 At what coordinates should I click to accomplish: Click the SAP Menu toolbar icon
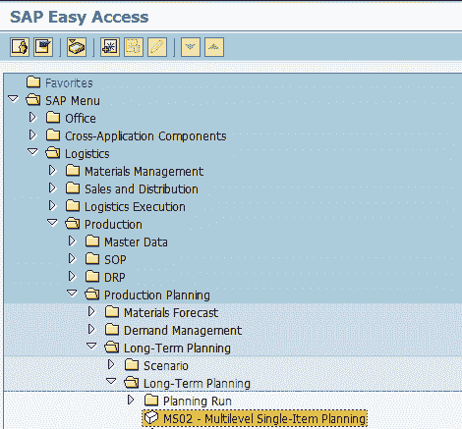click(43, 47)
